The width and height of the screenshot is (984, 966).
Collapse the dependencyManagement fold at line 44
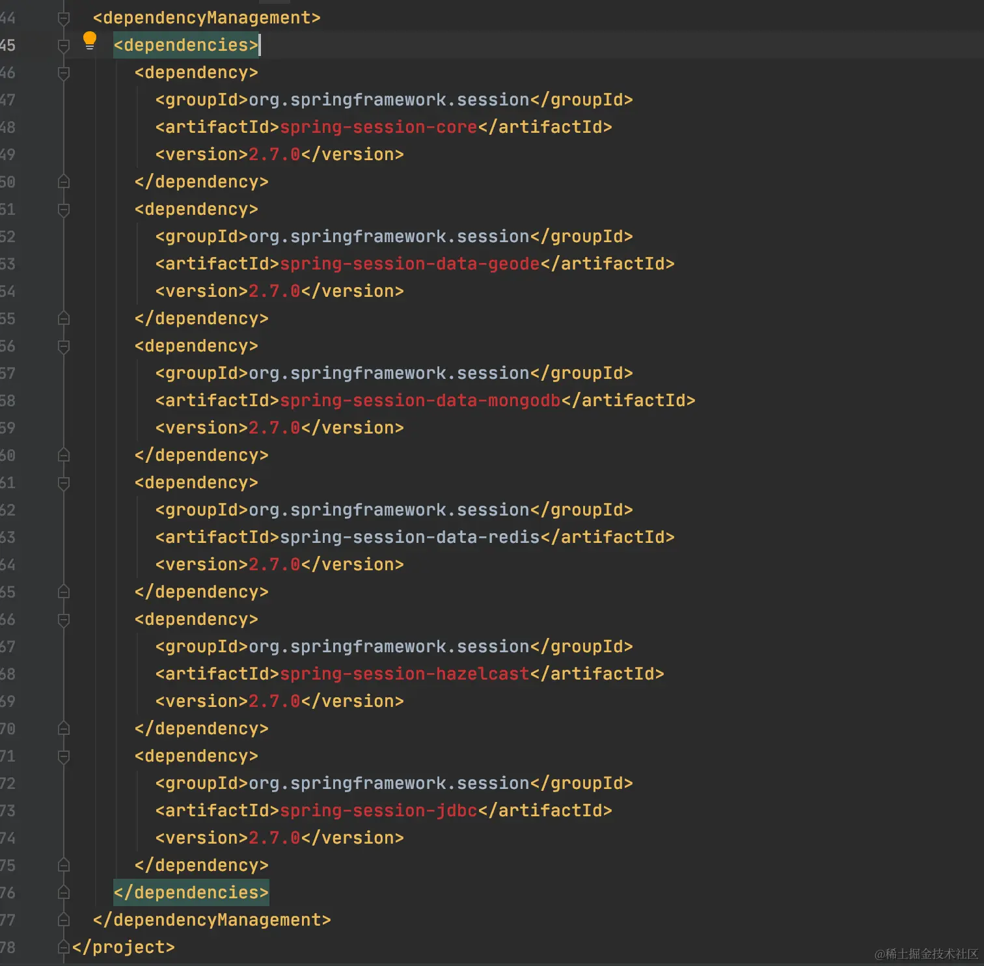(x=64, y=18)
